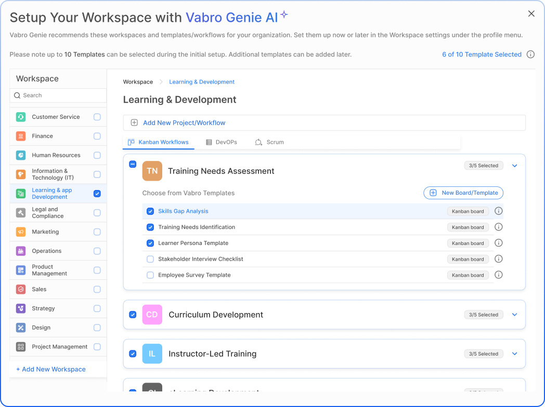The width and height of the screenshot is (545, 407).
Task: Click the Sales workspace icon
Action: click(x=21, y=289)
